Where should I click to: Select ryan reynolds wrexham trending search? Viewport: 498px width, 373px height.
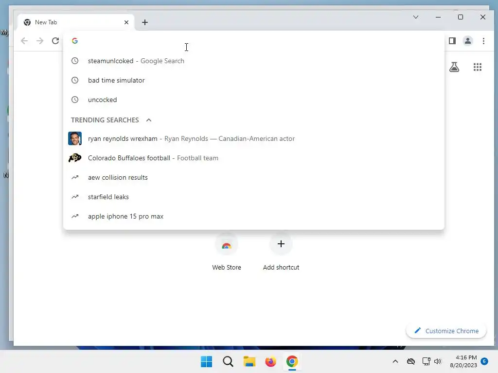(254, 138)
